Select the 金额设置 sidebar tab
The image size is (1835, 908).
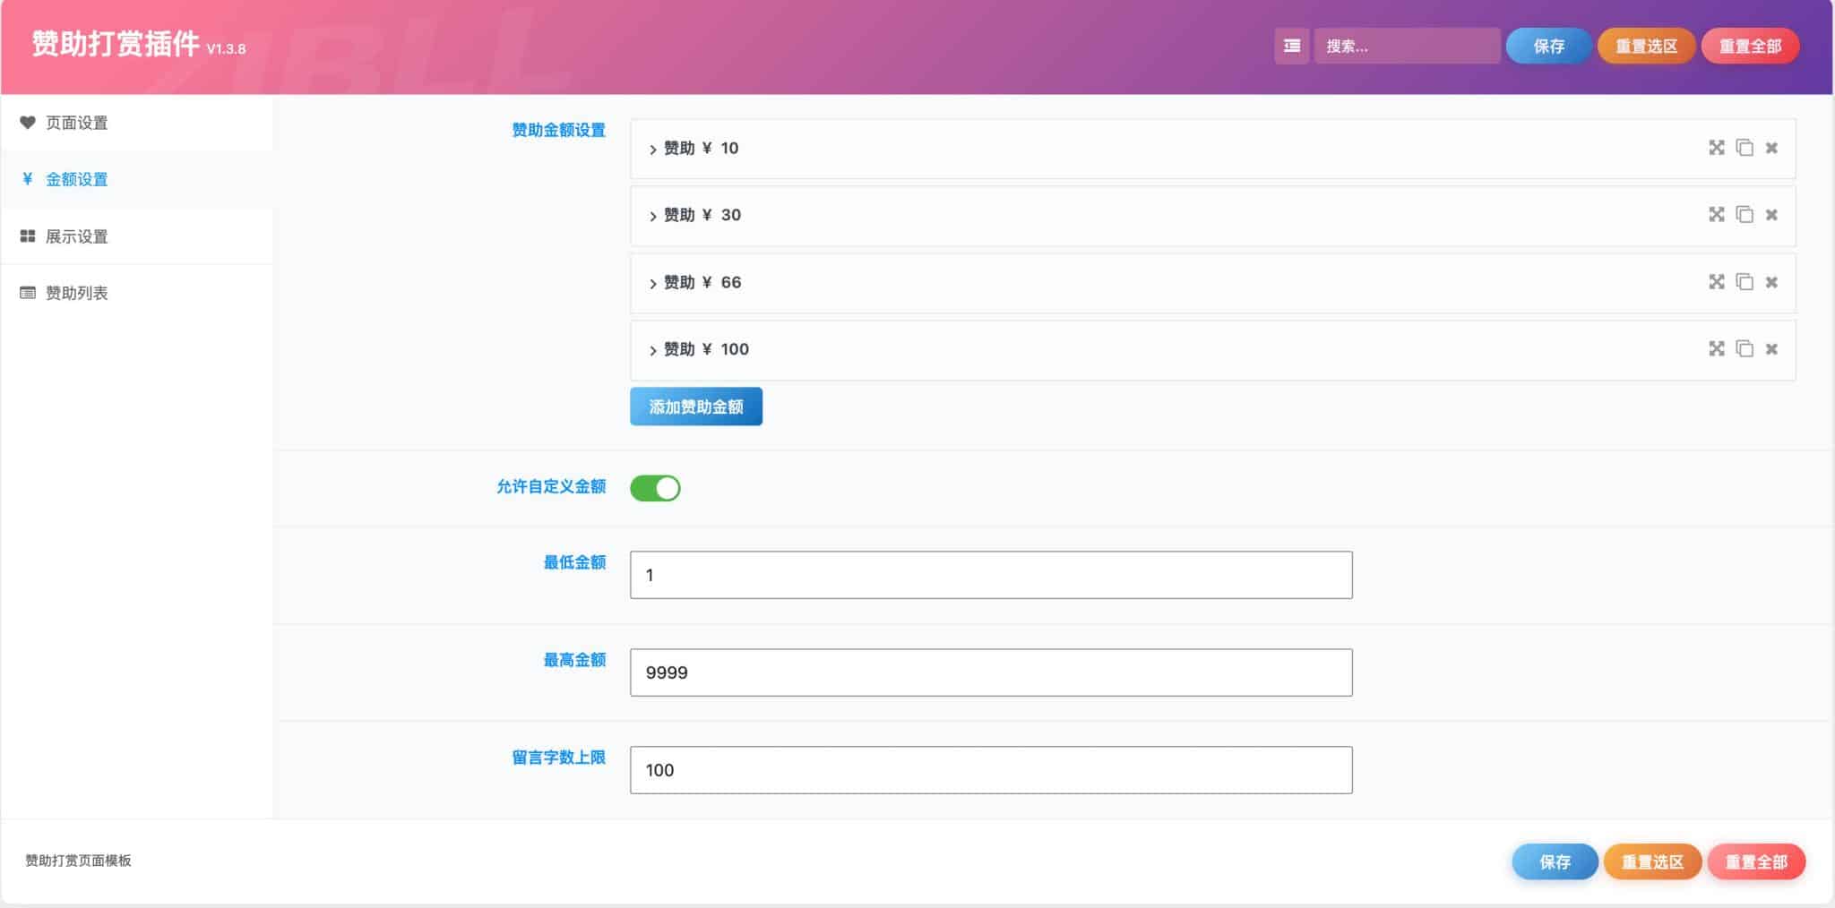tap(136, 179)
